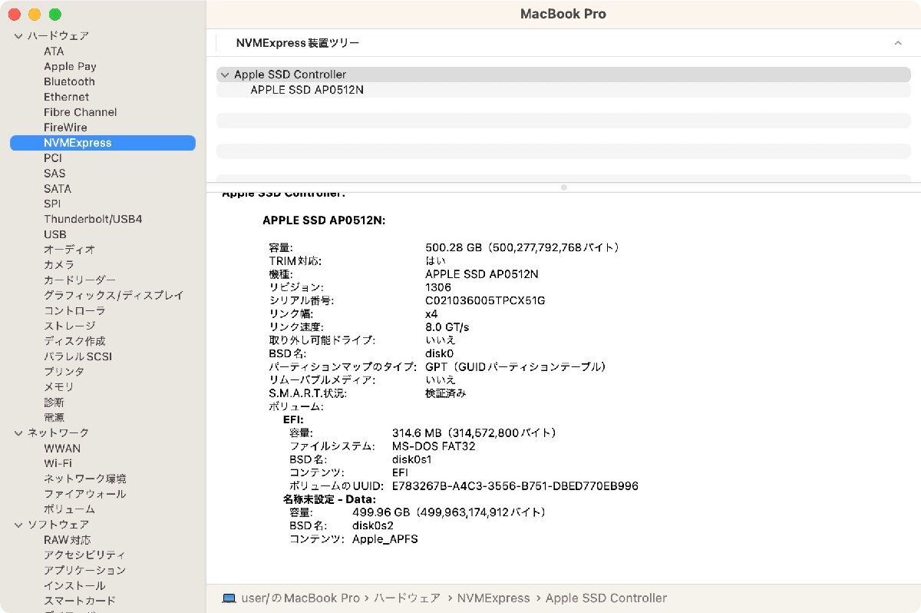Collapse the Apple SSD Controller tree row
Screen dimensions: 921x613
(224, 75)
